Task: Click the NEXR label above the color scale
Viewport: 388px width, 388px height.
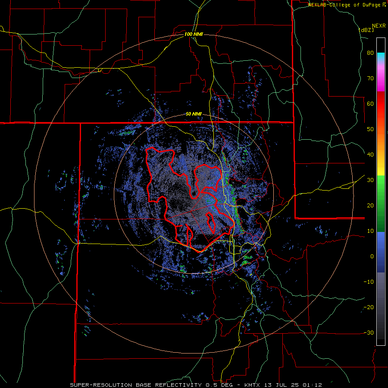Action: pos(379,26)
